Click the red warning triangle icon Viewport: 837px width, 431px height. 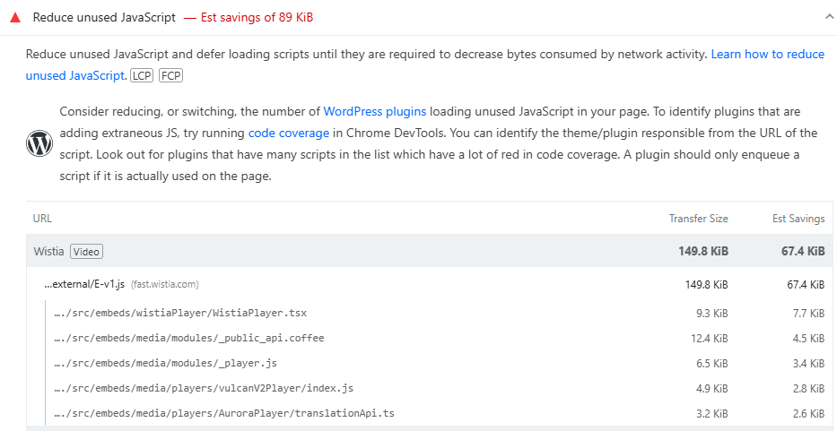click(x=15, y=18)
